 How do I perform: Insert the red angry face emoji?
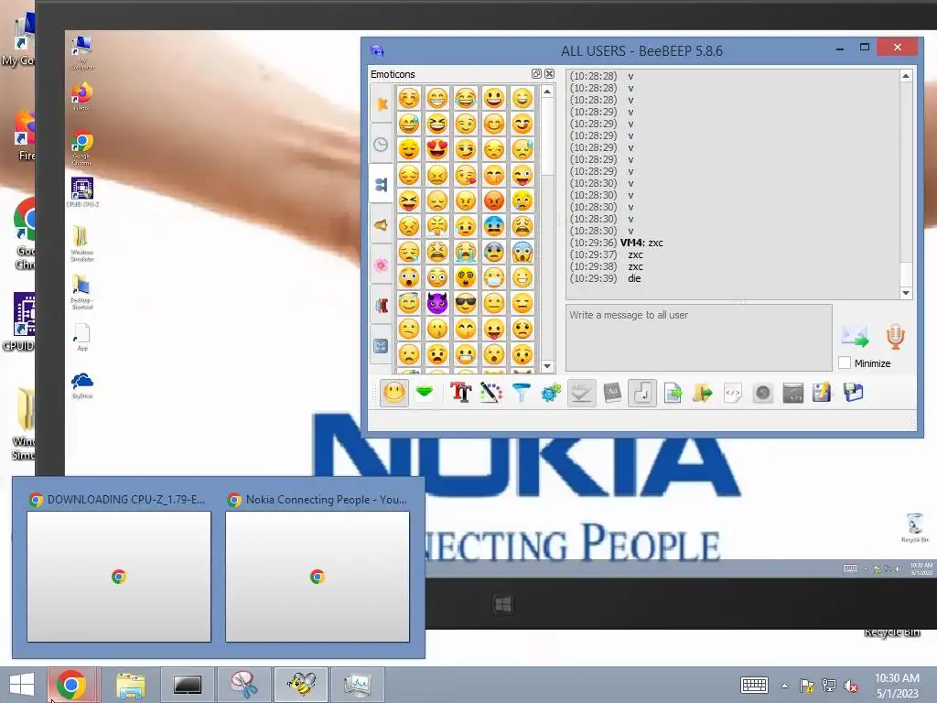[494, 200]
